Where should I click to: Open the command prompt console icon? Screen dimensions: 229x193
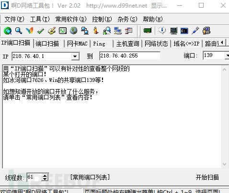(x=184, y=31)
